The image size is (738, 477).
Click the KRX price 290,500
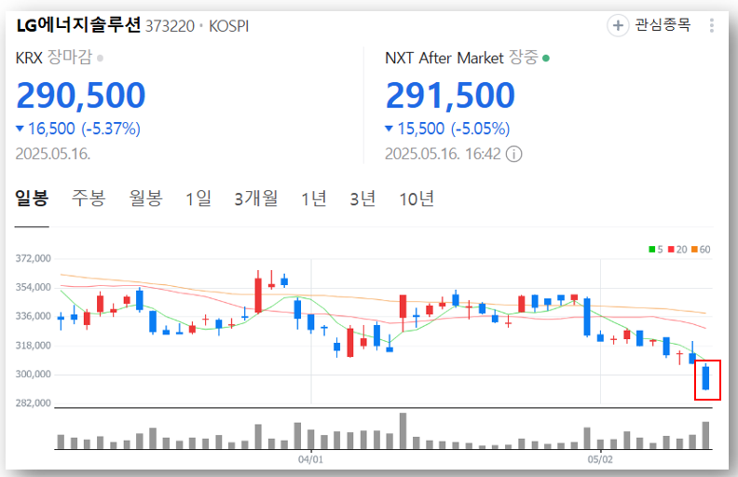81,95
